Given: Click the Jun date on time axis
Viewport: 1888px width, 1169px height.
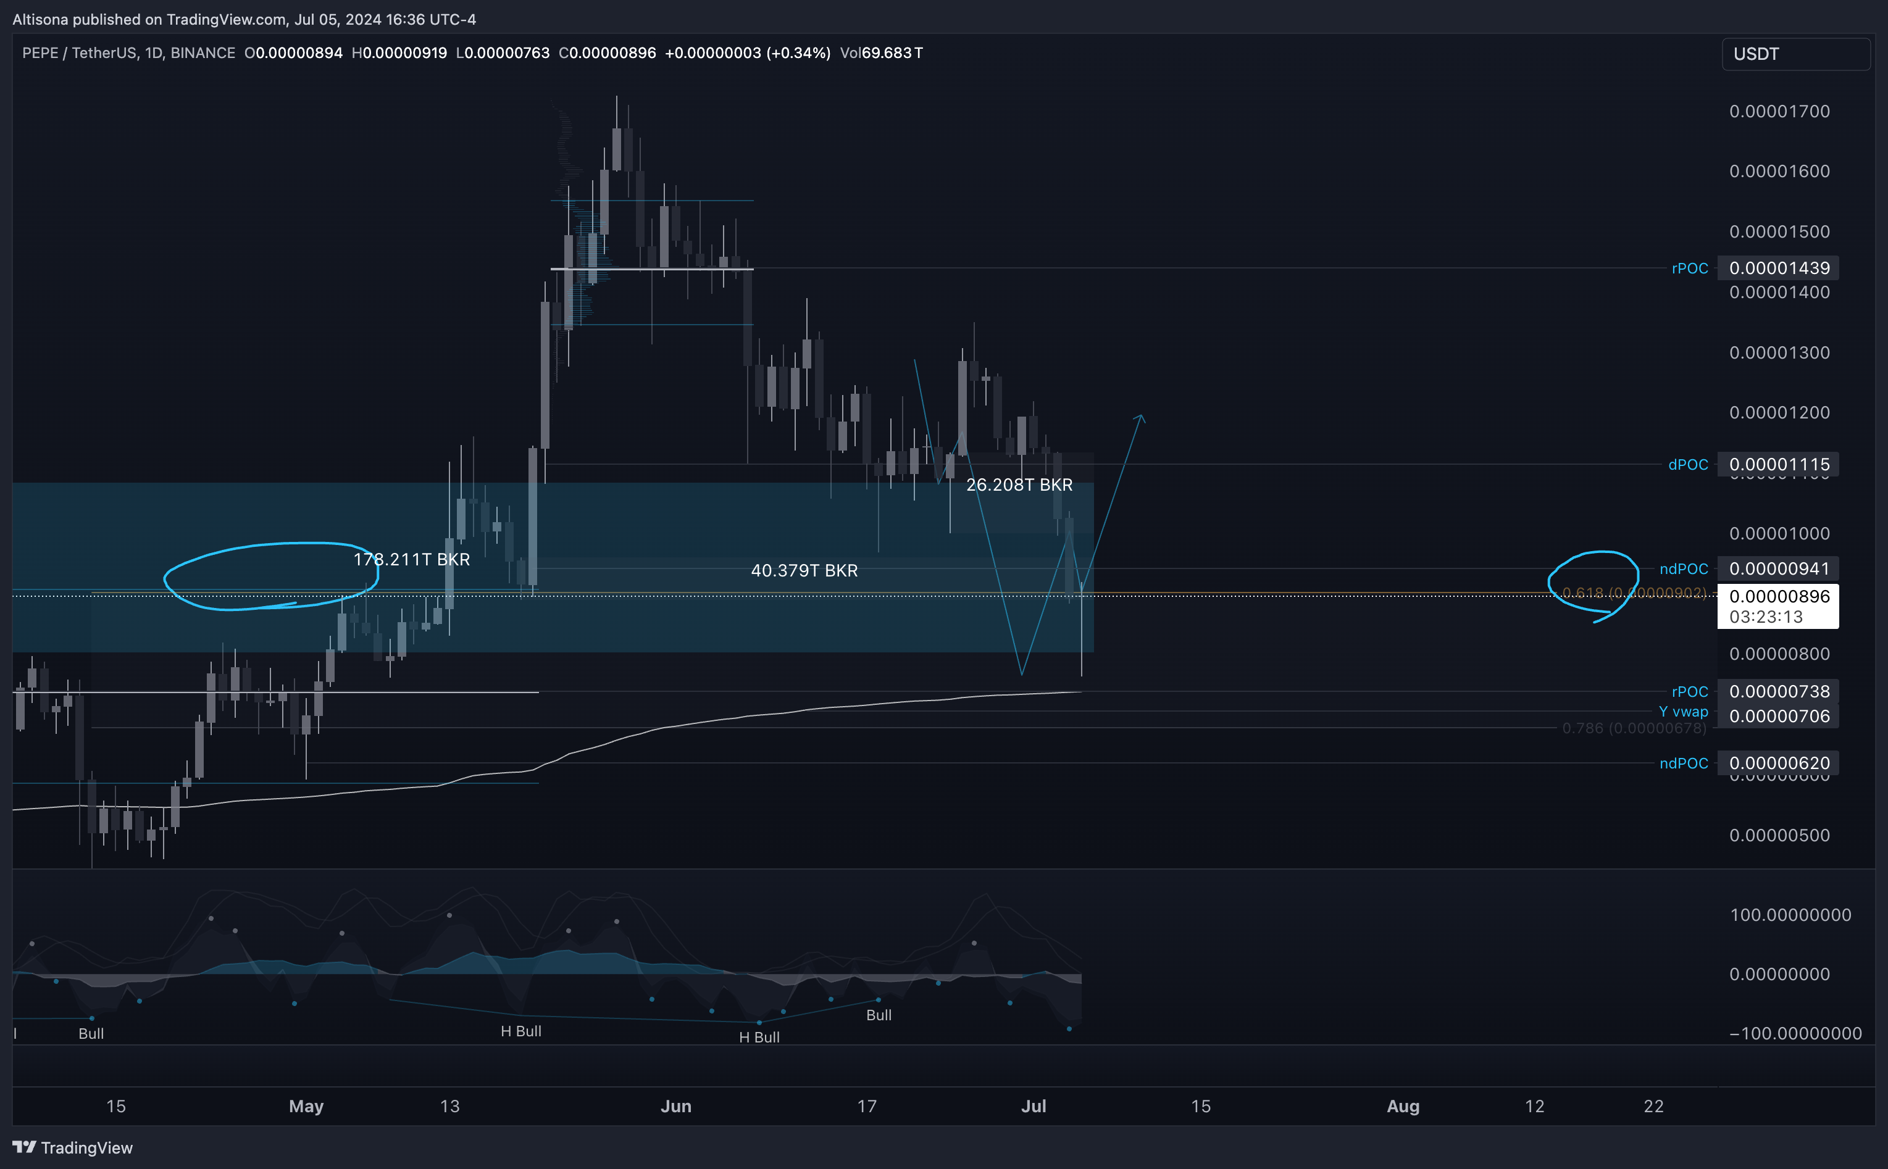Looking at the screenshot, I should 675,1107.
